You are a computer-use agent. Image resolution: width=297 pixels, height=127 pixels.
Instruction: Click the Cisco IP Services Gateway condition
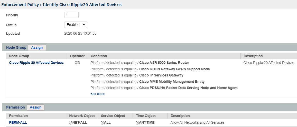coord(161,75)
